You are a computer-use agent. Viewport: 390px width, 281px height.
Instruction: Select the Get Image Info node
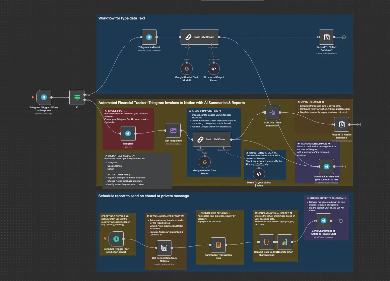[173, 131]
